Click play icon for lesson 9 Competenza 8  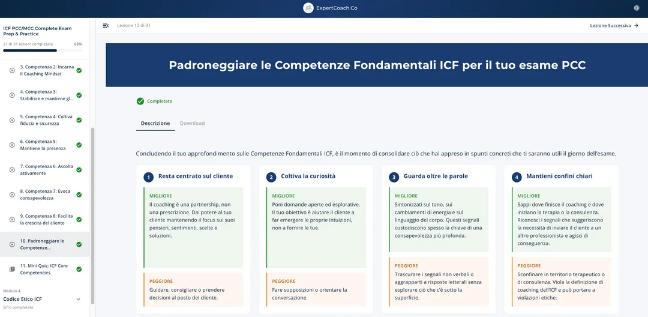[12, 220]
